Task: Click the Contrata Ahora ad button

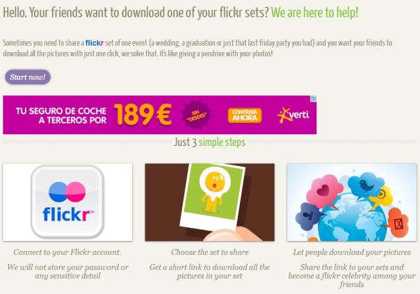Action: pos(245,115)
